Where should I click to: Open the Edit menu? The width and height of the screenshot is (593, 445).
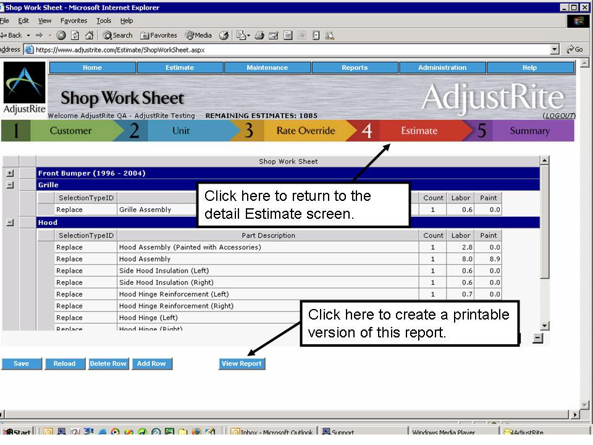(x=23, y=20)
